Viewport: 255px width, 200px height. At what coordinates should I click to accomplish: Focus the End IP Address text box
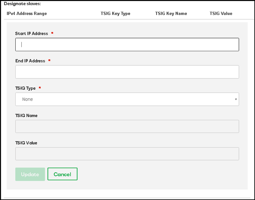[127, 72]
